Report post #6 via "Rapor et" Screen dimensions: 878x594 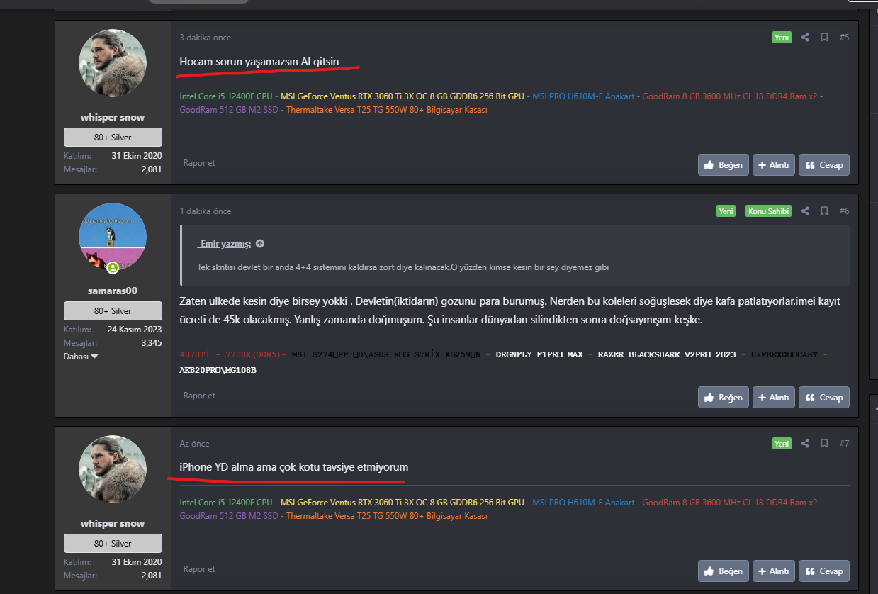199,396
